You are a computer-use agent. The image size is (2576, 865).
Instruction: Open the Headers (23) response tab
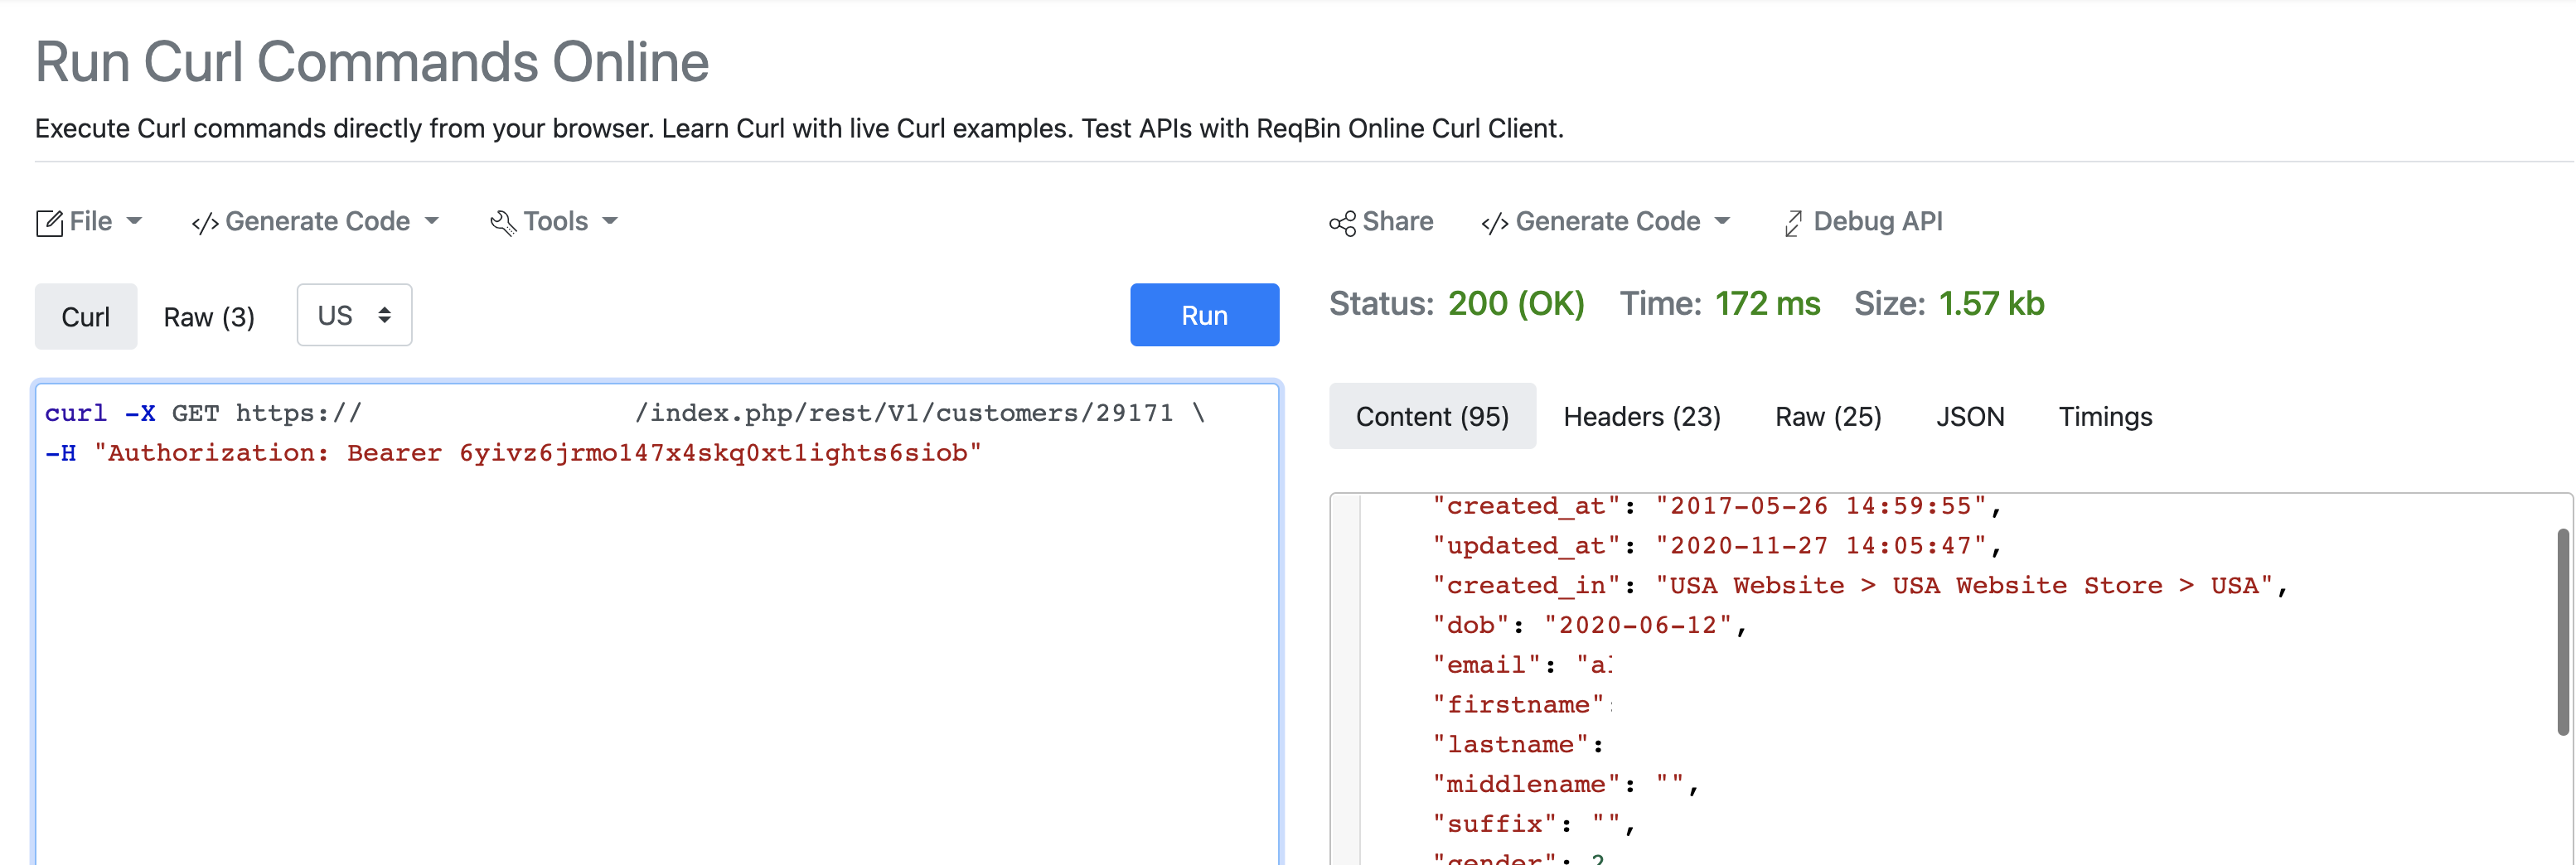(1641, 416)
